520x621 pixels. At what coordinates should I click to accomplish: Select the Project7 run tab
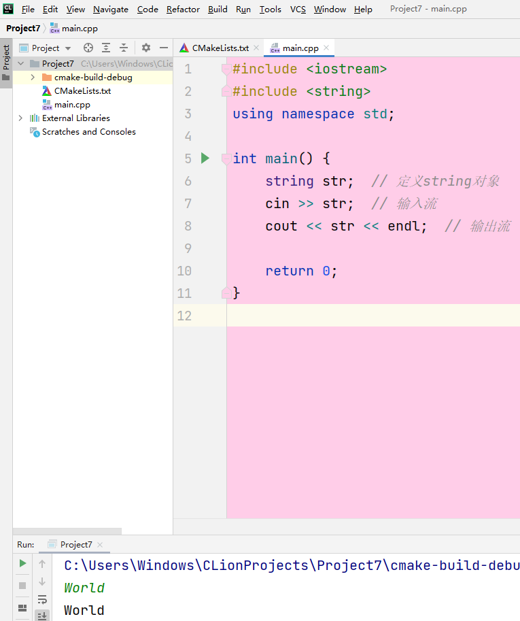tap(75, 545)
